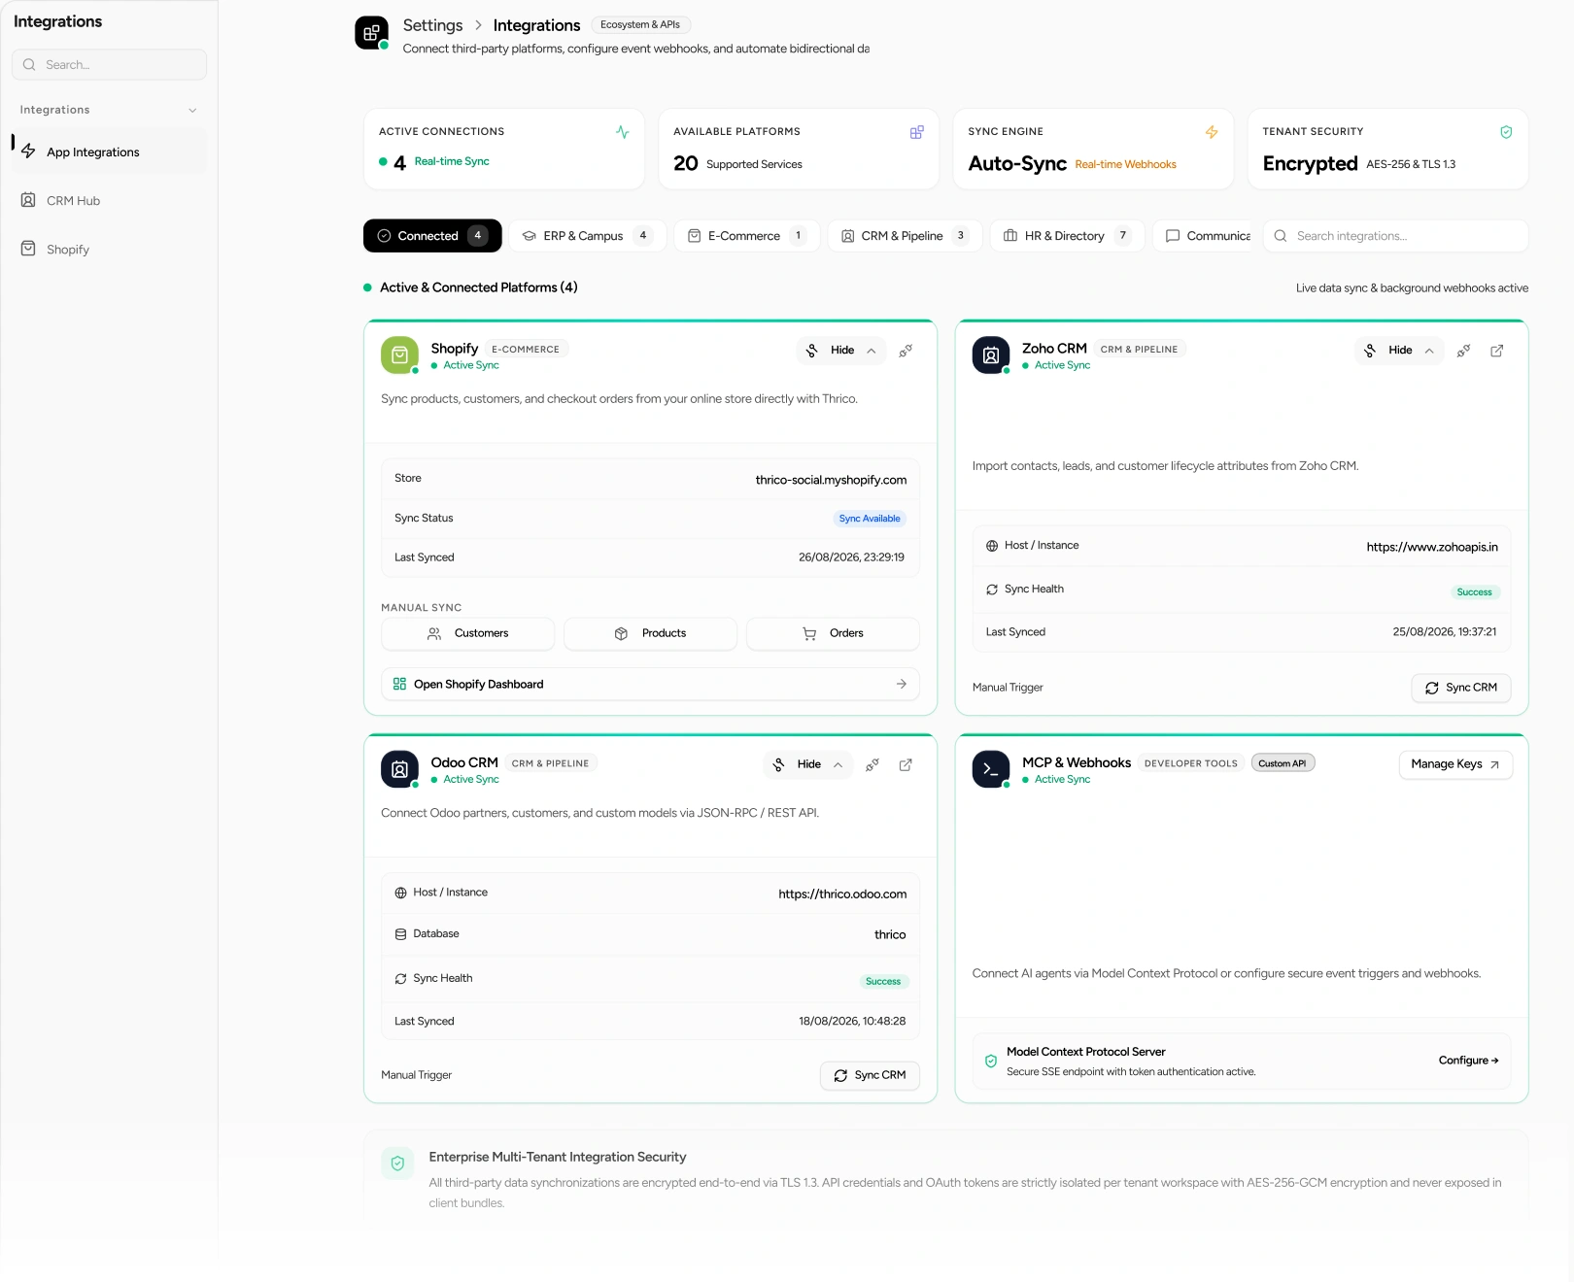Click the disconnect plug icon on Shopify card
This screenshot has height=1282, width=1574.
click(x=906, y=351)
